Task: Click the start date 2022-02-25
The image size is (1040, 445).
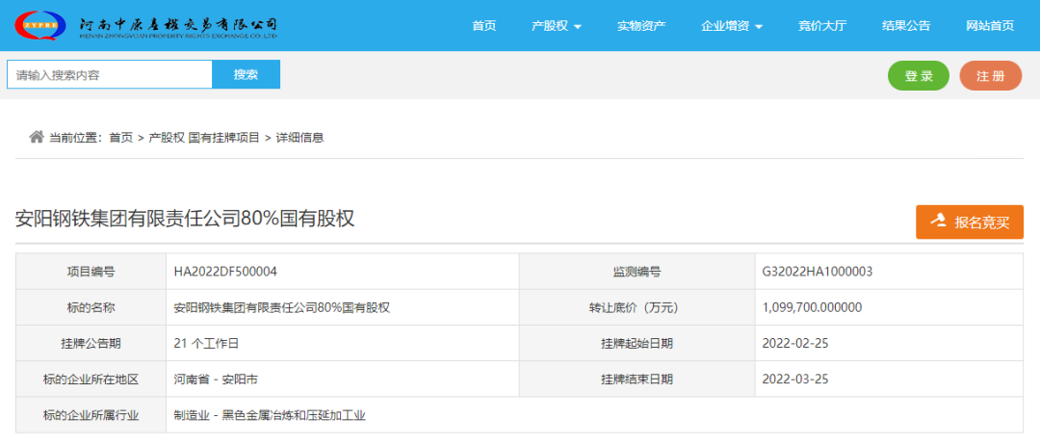Action: click(x=796, y=343)
